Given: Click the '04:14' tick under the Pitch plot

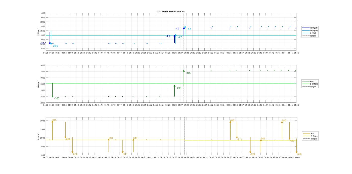Looking at the screenshot, I should 101,105.
